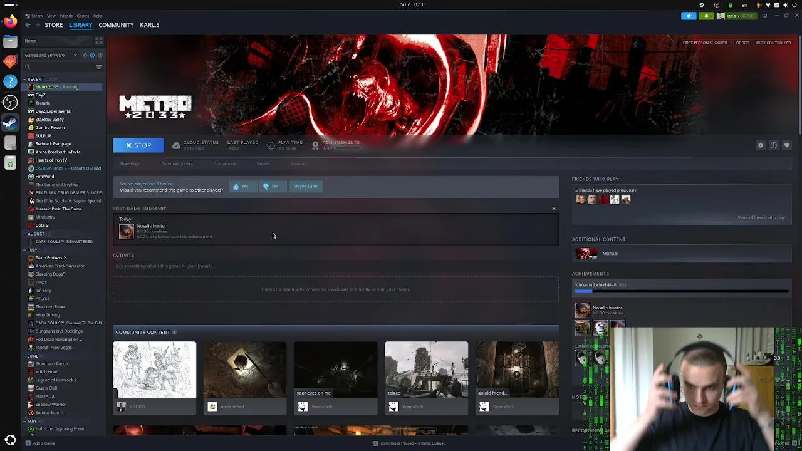This screenshot has width=802, height=451.
Task: Dismiss the post-game summary panel
Action: [x=554, y=209]
